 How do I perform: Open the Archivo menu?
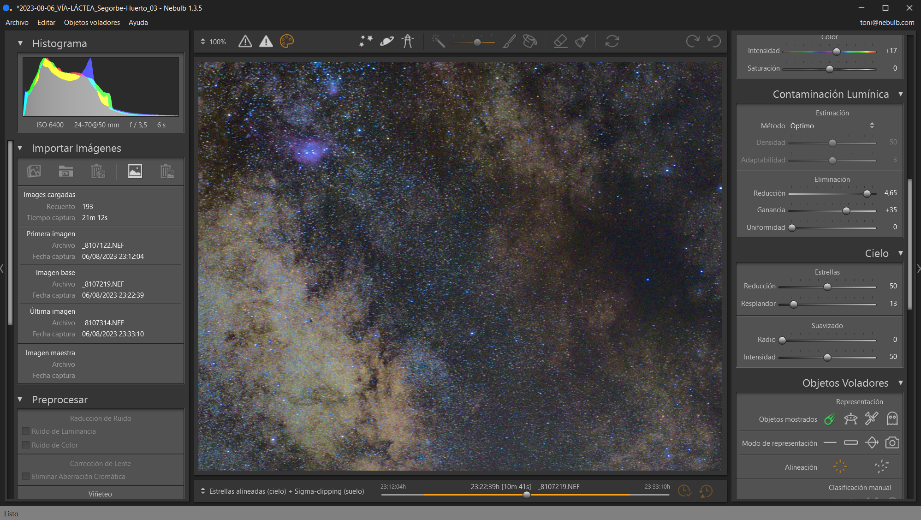pyautogui.click(x=17, y=22)
